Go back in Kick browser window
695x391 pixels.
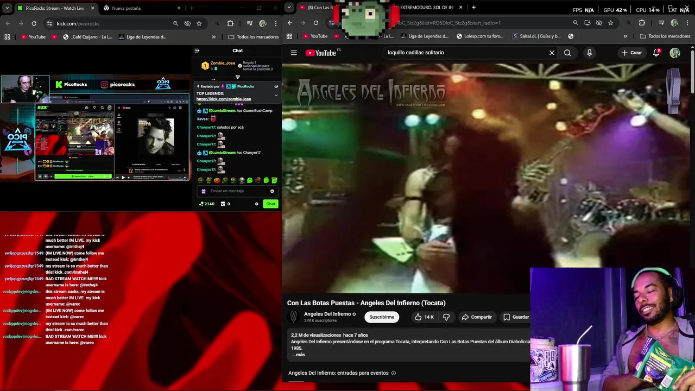(x=8, y=23)
